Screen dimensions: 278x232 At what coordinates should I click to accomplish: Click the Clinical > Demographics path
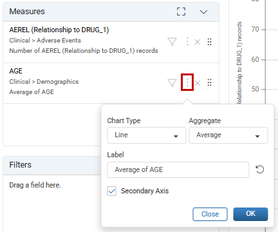coord(44,82)
